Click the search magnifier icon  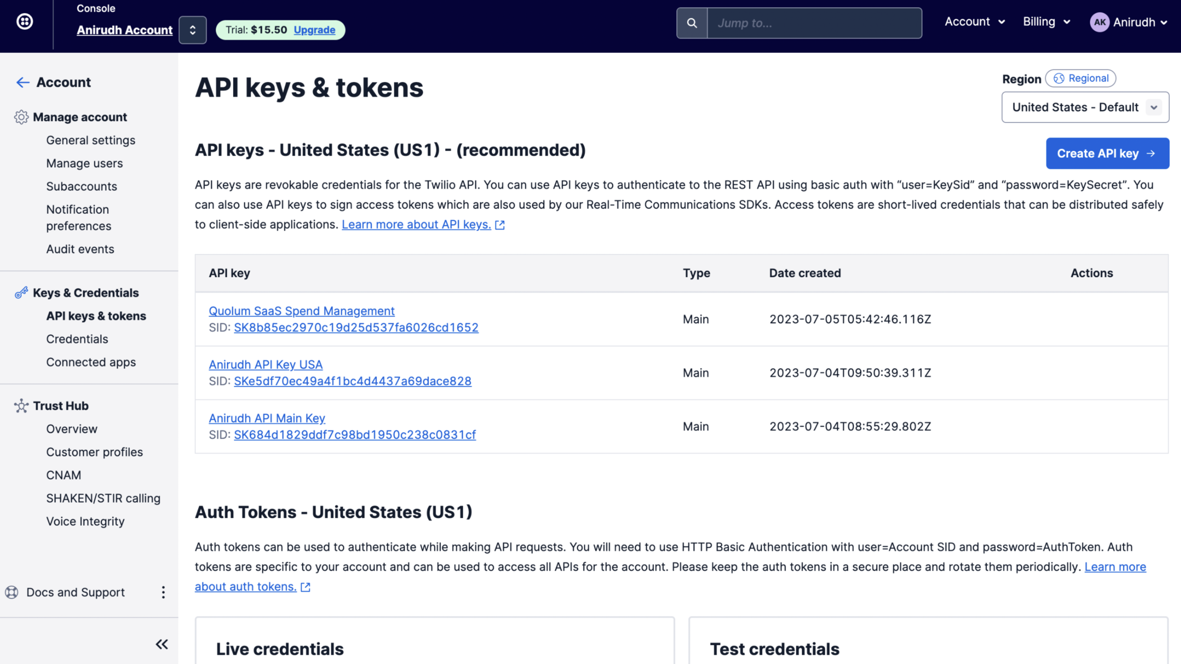692,23
